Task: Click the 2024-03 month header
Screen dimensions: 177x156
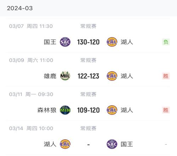Action: click(20, 8)
